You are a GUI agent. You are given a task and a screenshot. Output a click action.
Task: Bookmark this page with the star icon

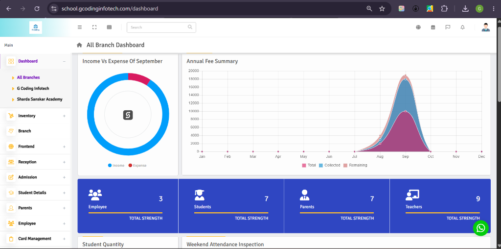point(382,9)
